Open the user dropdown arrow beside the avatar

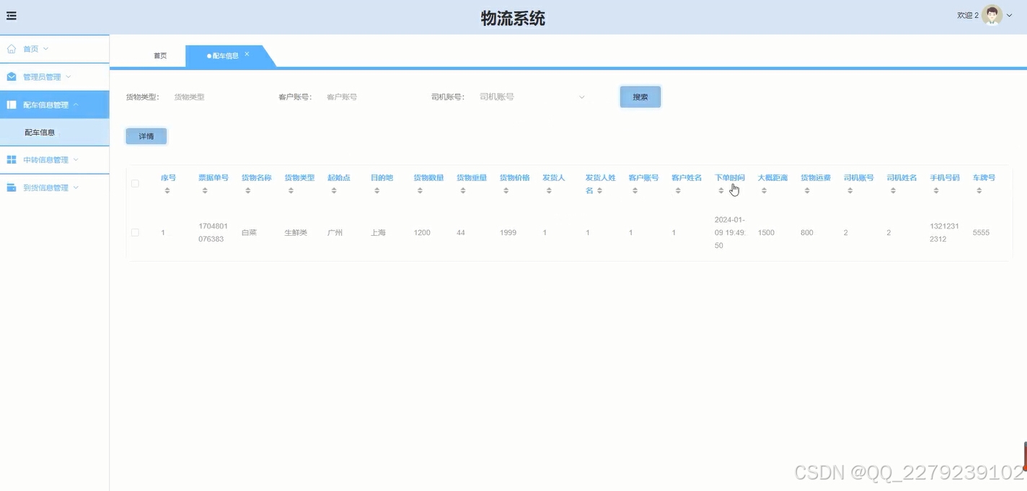coord(1009,15)
